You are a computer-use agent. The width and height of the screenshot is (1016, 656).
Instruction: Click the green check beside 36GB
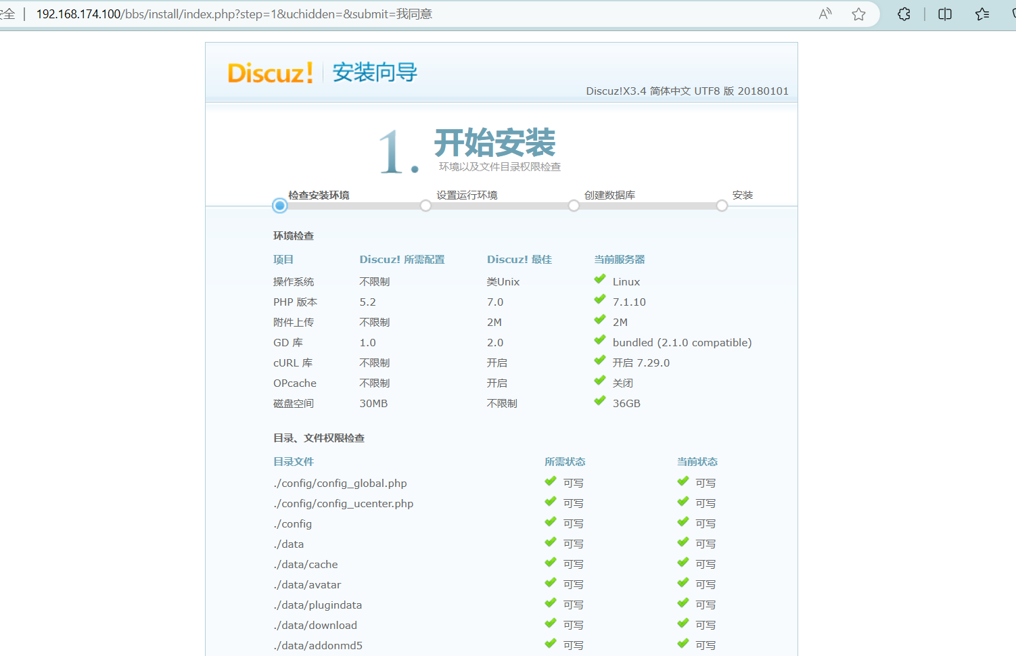point(600,401)
